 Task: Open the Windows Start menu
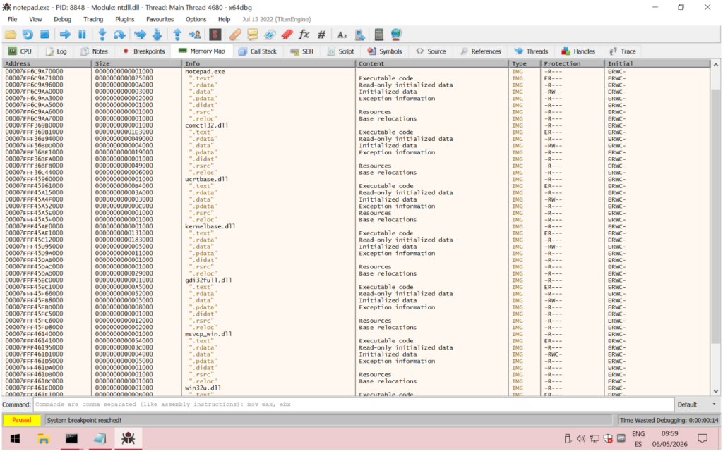pos(15,438)
